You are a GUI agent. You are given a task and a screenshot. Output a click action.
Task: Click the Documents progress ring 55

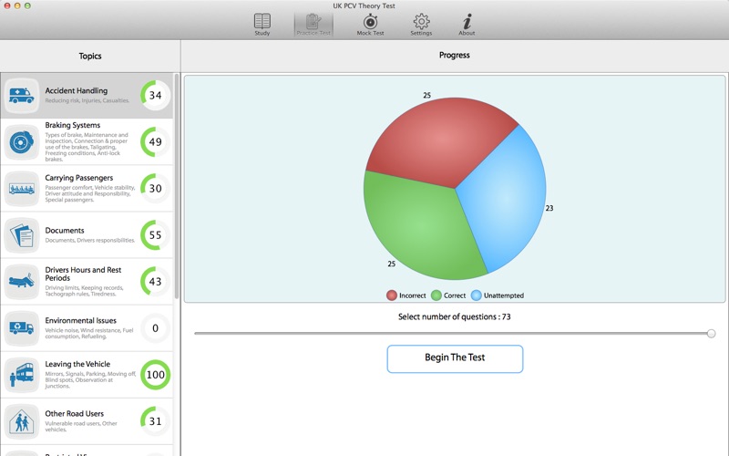[x=155, y=235]
